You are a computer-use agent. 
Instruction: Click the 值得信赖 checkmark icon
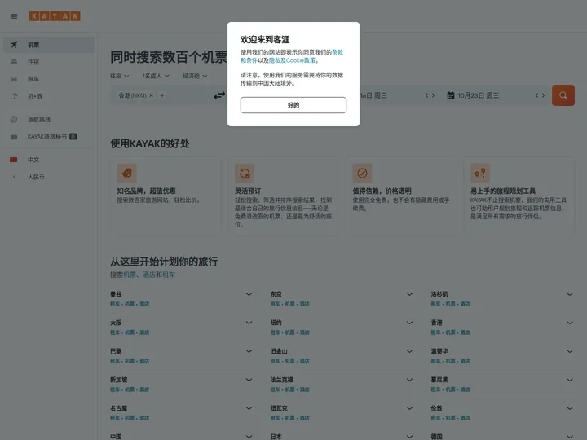362,174
